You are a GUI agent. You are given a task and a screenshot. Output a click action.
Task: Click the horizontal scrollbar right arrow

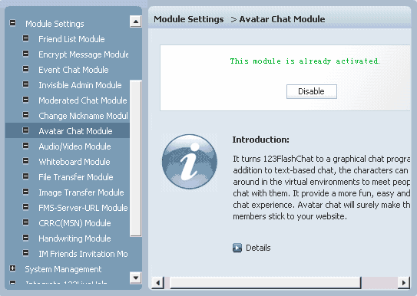[x=404, y=282]
